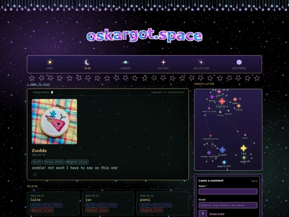The image size is (289, 217).
Task: Select the review star node in constellation
Action: point(220,112)
